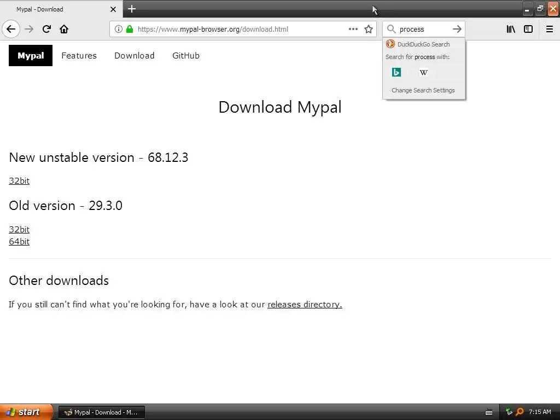Open the hamburger application menu
This screenshot has height=420, width=560.
click(x=549, y=29)
